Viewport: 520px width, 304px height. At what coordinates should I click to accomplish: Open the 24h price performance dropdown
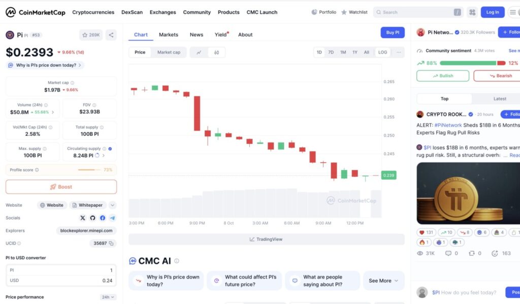click(x=108, y=297)
